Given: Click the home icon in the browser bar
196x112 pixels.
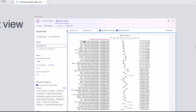Looking at the screenshot, I should (12, 2).
